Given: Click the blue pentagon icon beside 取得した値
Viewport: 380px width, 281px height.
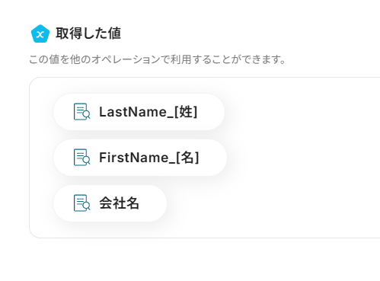Looking at the screenshot, I should point(40,34).
